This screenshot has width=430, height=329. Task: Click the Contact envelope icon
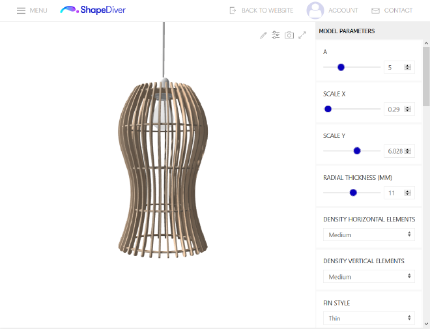(x=375, y=10)
